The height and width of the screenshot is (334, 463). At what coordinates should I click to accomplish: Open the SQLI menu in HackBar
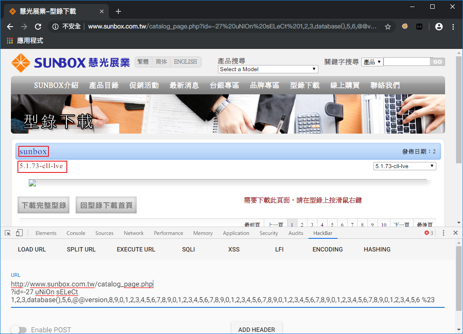click(x=188, y=250)
